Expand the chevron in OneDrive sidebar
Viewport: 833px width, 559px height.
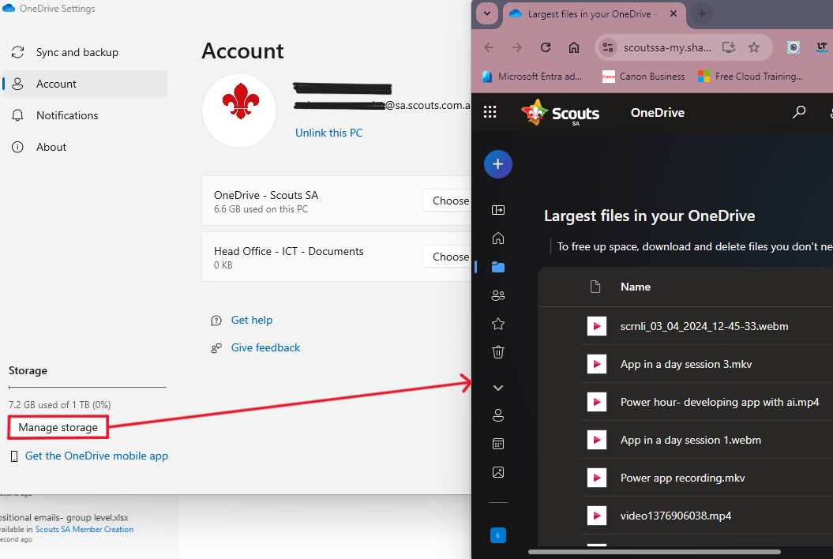coord(497,388)
